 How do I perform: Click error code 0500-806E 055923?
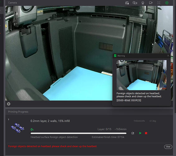(x=129, y=100)
